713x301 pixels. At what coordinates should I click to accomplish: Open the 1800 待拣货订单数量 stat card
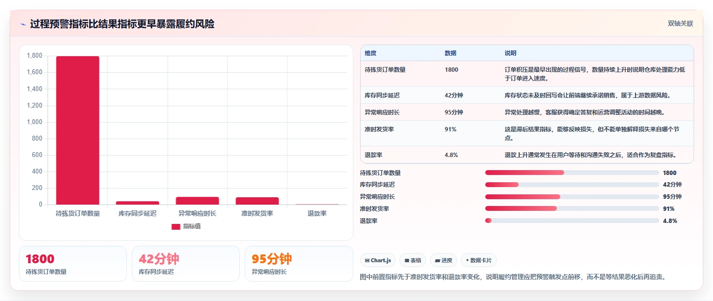(73, 264)
